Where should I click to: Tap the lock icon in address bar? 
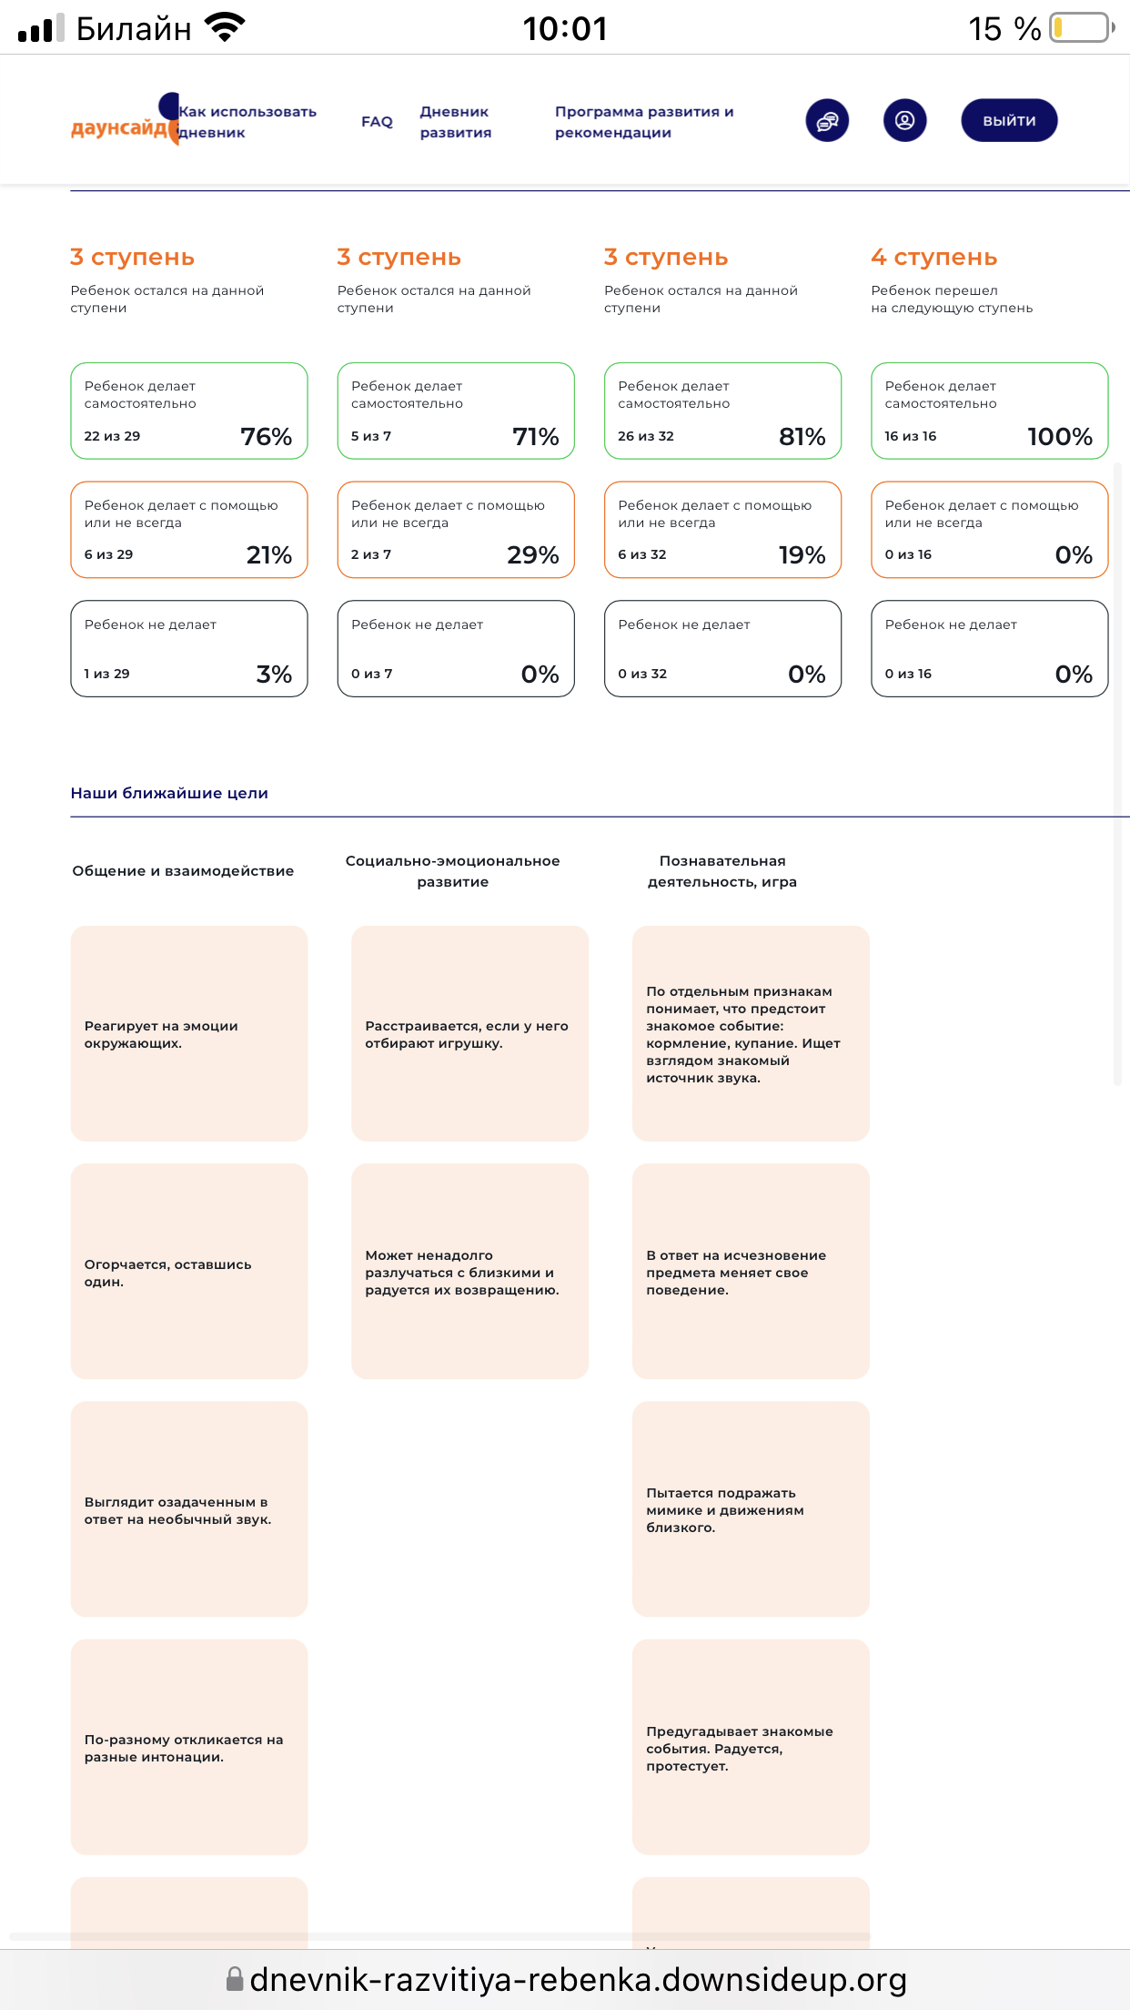coord(235,1978)
